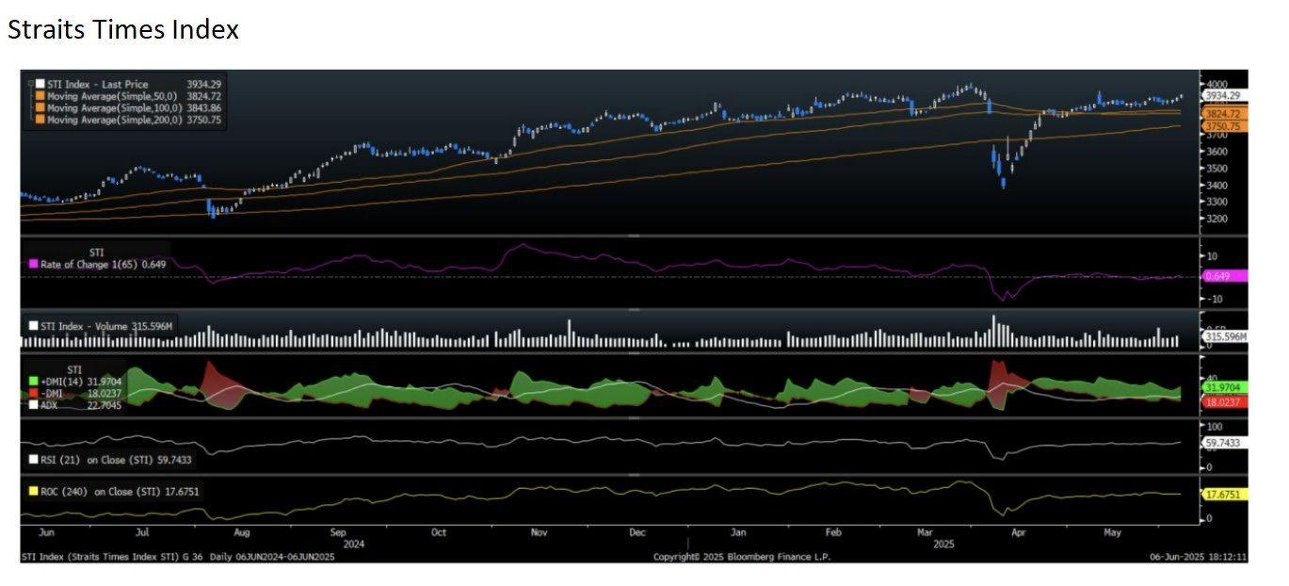The image size is (1289, 586).
Task: Toggle the green +DMI(14) legend marker
Action: (x=34, y=382)
